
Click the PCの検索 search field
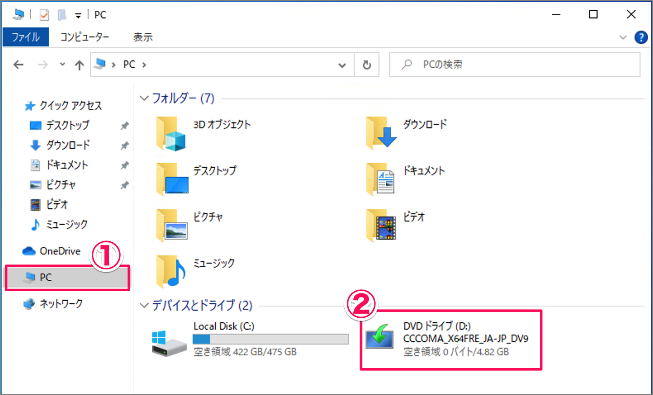point(515,64)
